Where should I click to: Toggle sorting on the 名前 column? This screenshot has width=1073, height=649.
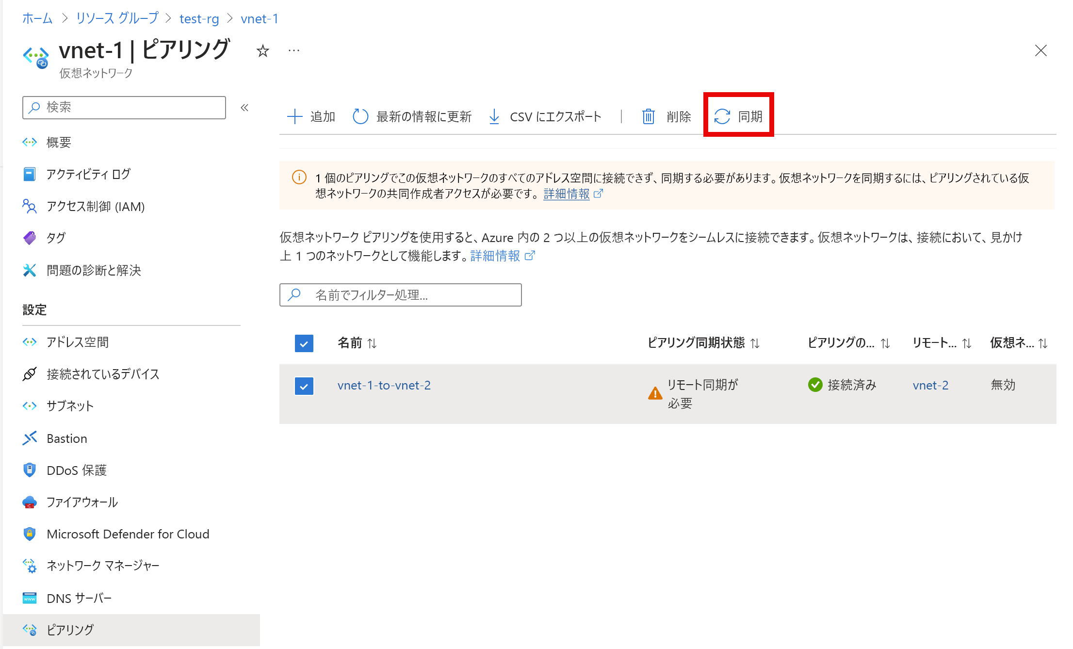372,343
